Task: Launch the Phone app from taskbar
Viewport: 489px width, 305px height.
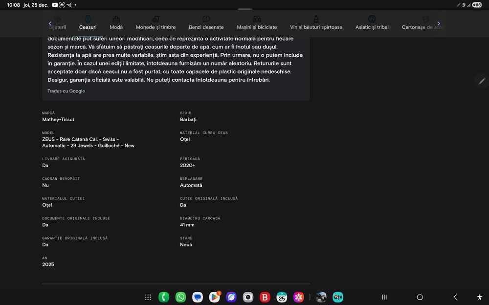Action: 164,297
